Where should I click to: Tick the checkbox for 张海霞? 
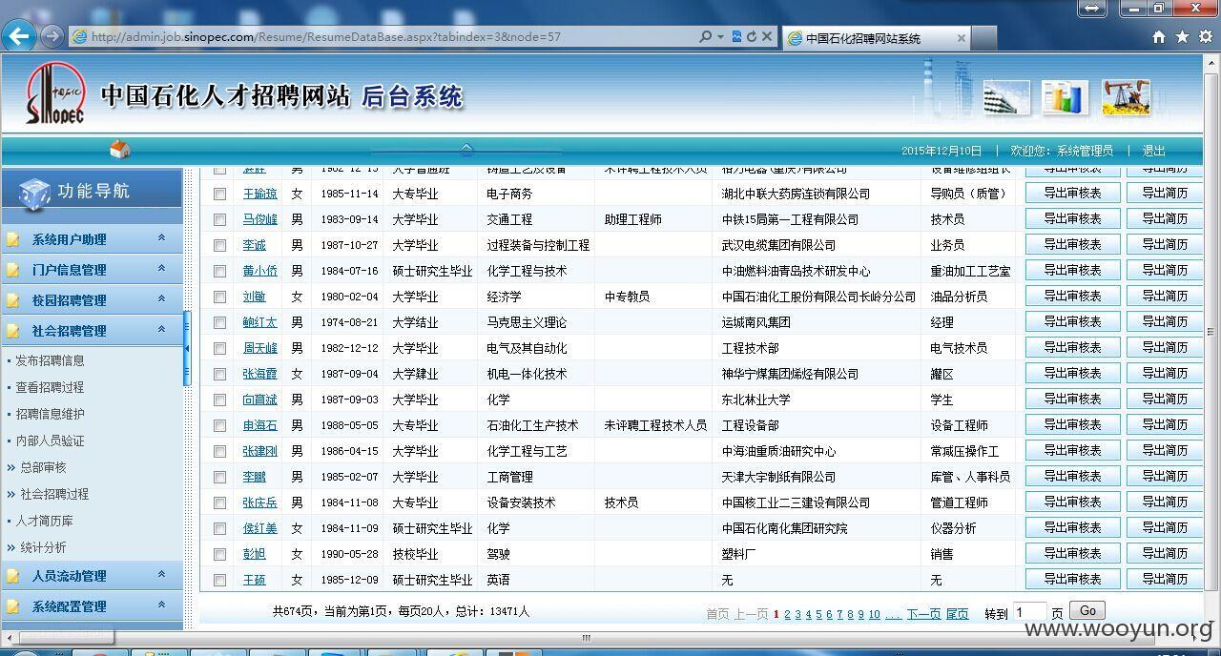click(x=220, y=374)
